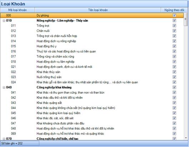Click the vertical scrollbar thumb
The width and height of the screenshot is (189, 147).
(x=186, y=19)
